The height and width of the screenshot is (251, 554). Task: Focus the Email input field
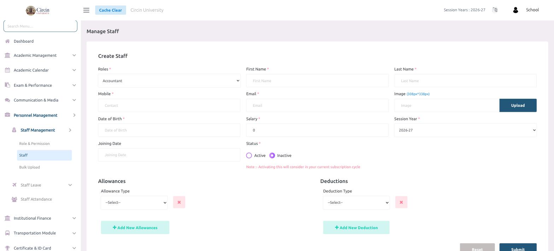click(317, 105)
